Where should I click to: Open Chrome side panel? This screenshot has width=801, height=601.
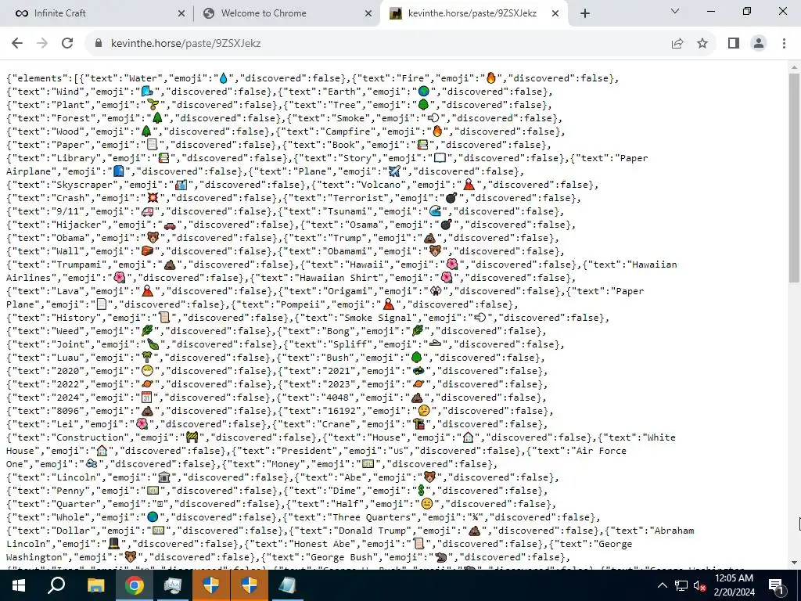(x=734, y=44)
